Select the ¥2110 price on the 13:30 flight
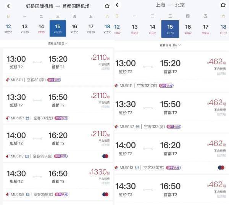 coord(100,96)
